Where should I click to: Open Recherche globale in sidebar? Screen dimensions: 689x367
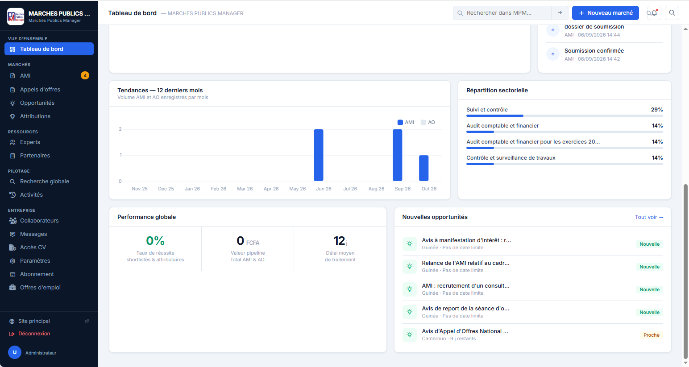click(49, 181)
